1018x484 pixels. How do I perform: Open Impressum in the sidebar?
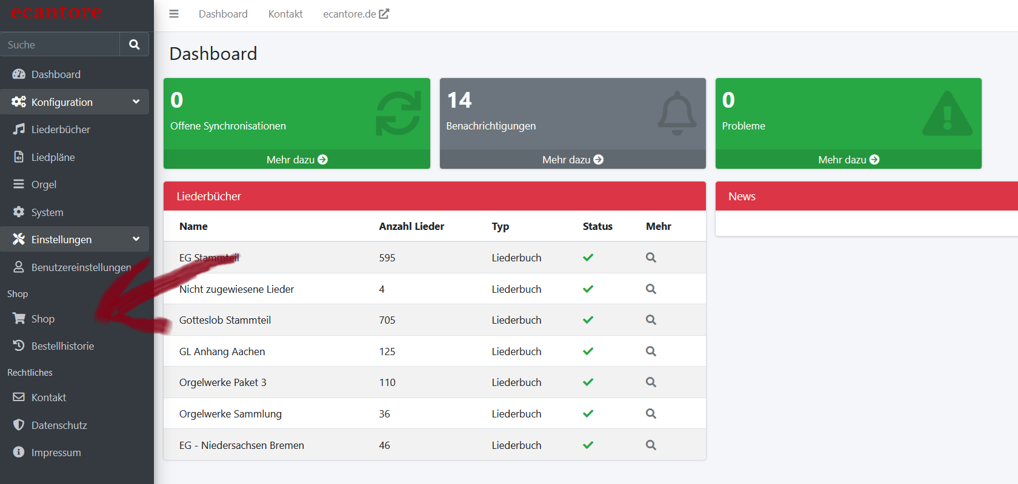75,453
